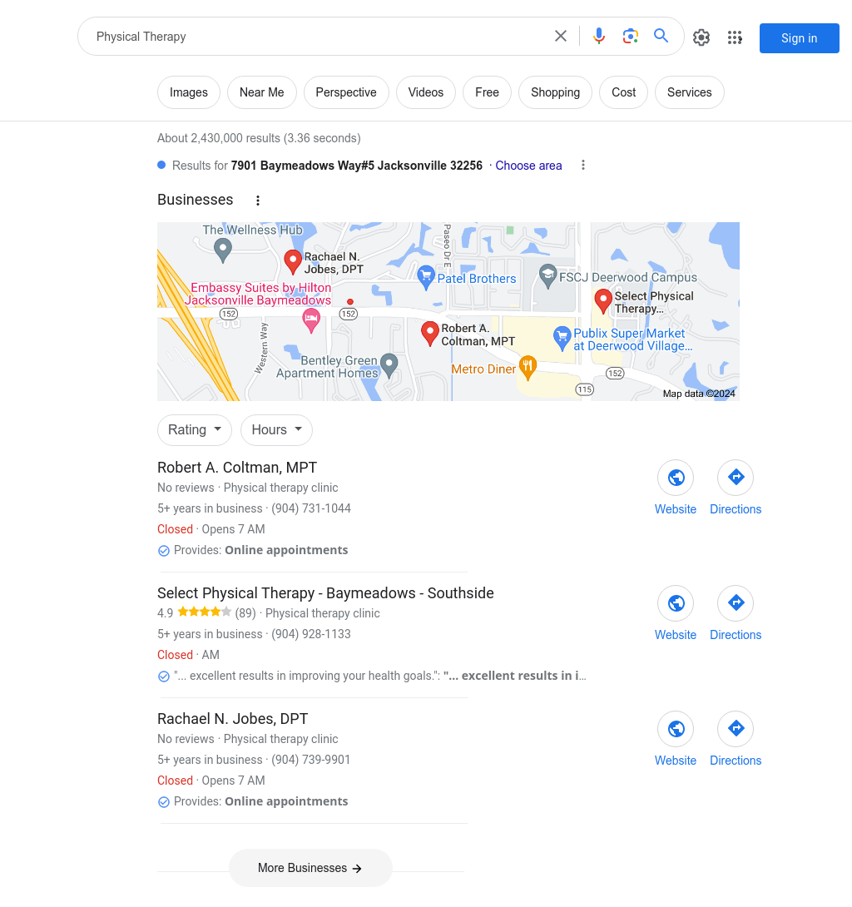
Task: Select the Near Me filter chip
Action: click(x=261, y=92)
